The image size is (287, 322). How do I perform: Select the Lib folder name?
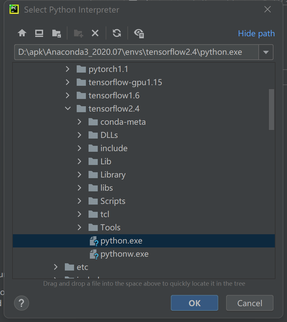click(106, 161)
